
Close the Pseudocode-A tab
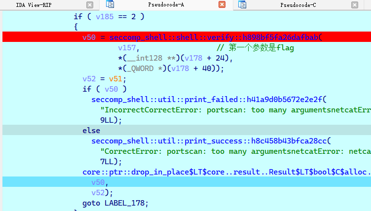coord(222,4)
